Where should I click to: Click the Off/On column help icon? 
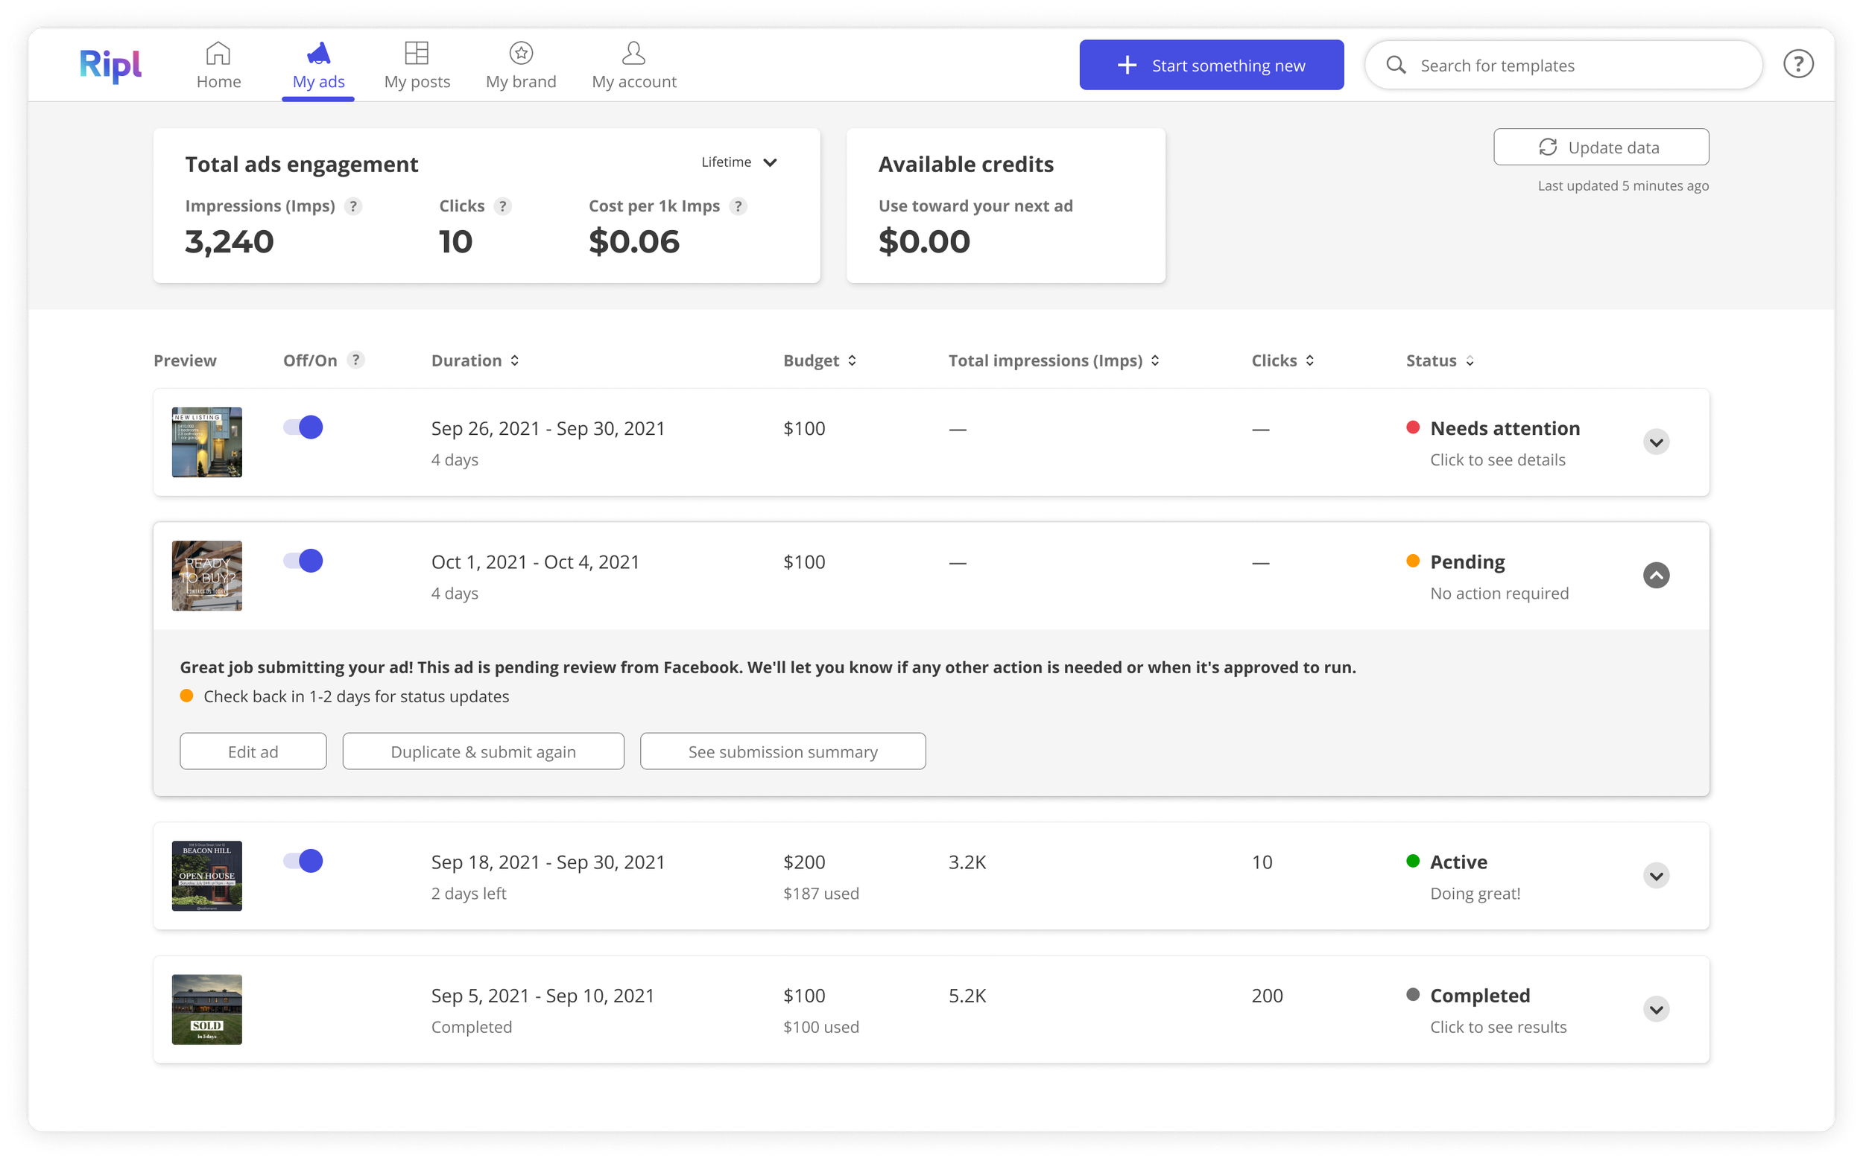(355, 360)
